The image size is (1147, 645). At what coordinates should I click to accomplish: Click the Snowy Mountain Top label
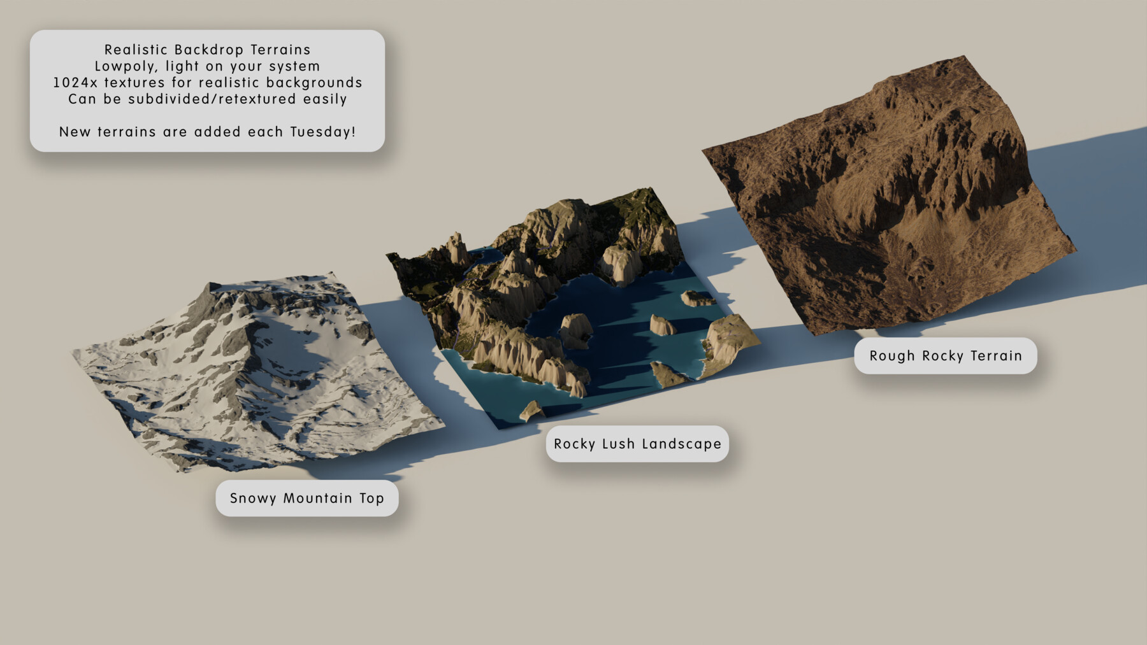click(308, 499)
